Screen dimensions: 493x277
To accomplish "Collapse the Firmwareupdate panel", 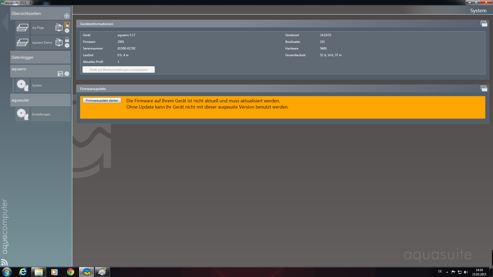I will tap(484, 89).
